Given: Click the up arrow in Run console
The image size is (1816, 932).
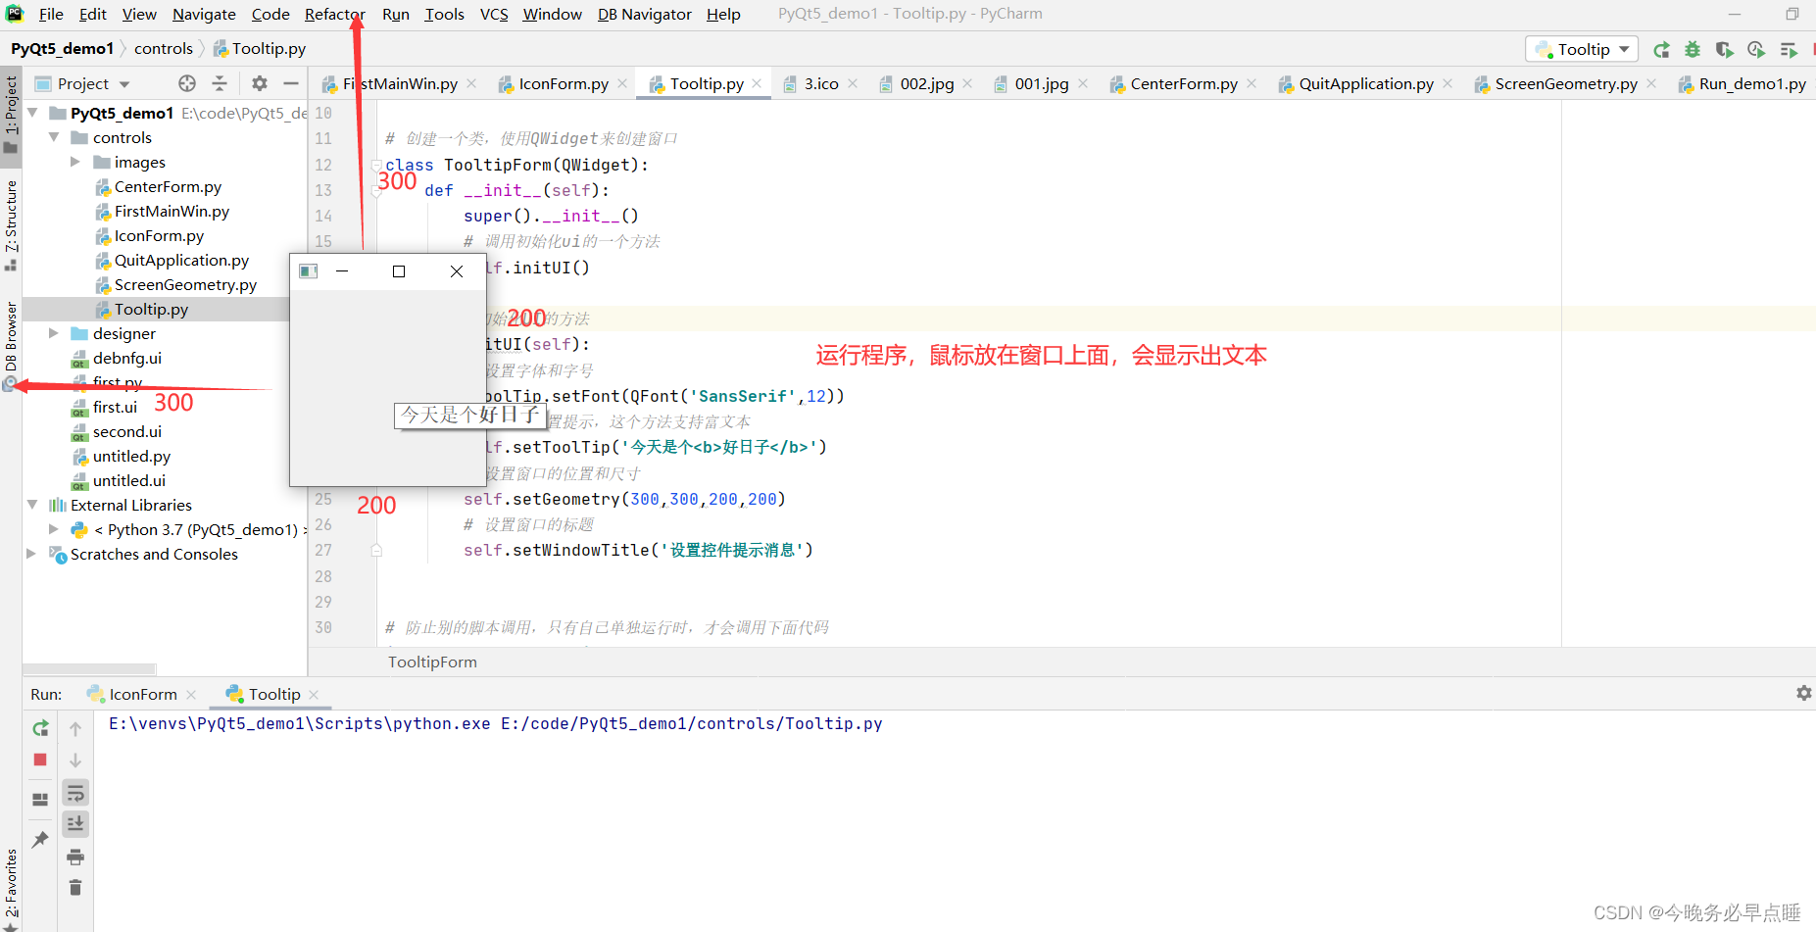Looking at the screenshot, I should click(75, 728).
